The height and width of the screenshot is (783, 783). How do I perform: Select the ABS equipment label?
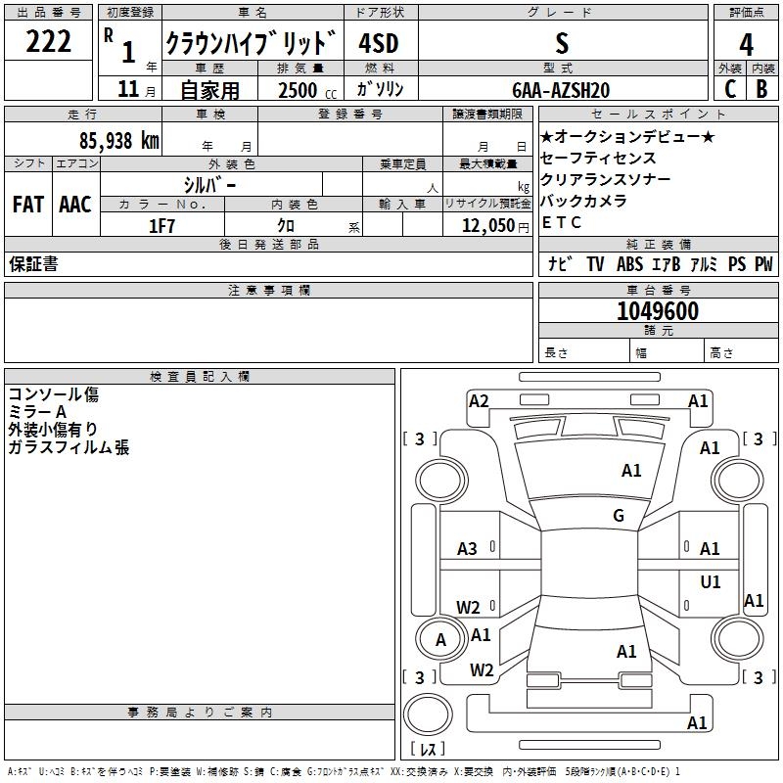point(629,264)
